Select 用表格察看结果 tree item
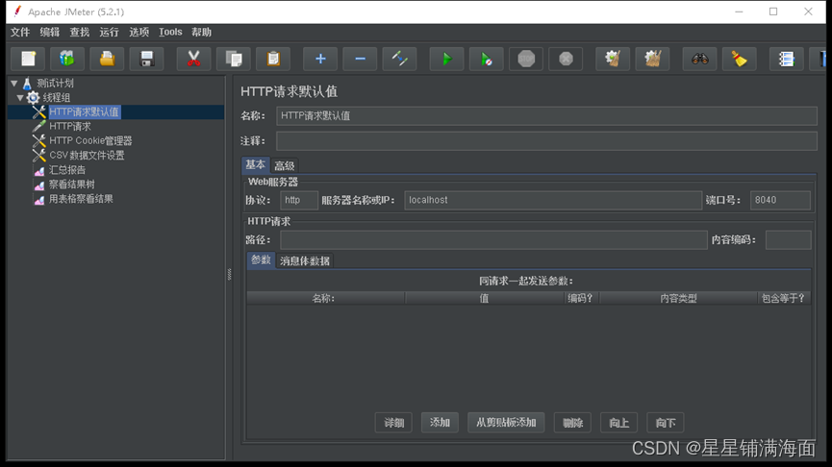Image resolution: width=832 pixels, height=467 pixels. click(81, 199)
